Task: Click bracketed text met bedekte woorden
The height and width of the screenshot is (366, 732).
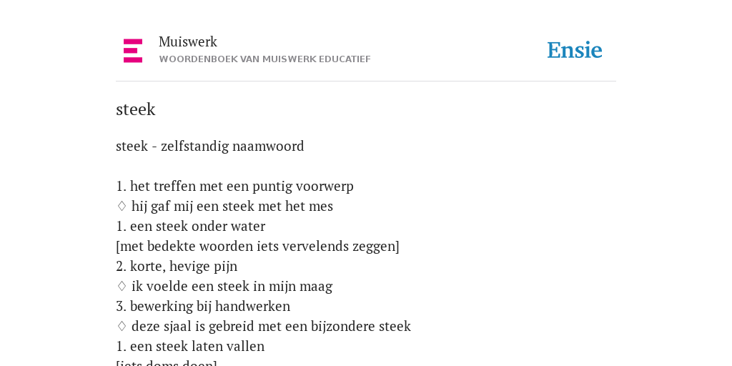Action: (x=257, y=247)
